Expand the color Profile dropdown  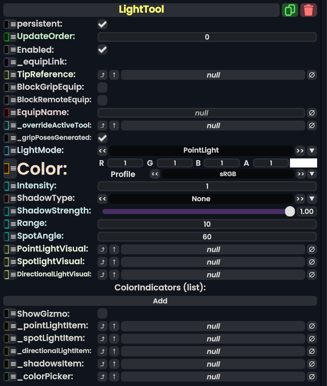(x=312, y=174)
